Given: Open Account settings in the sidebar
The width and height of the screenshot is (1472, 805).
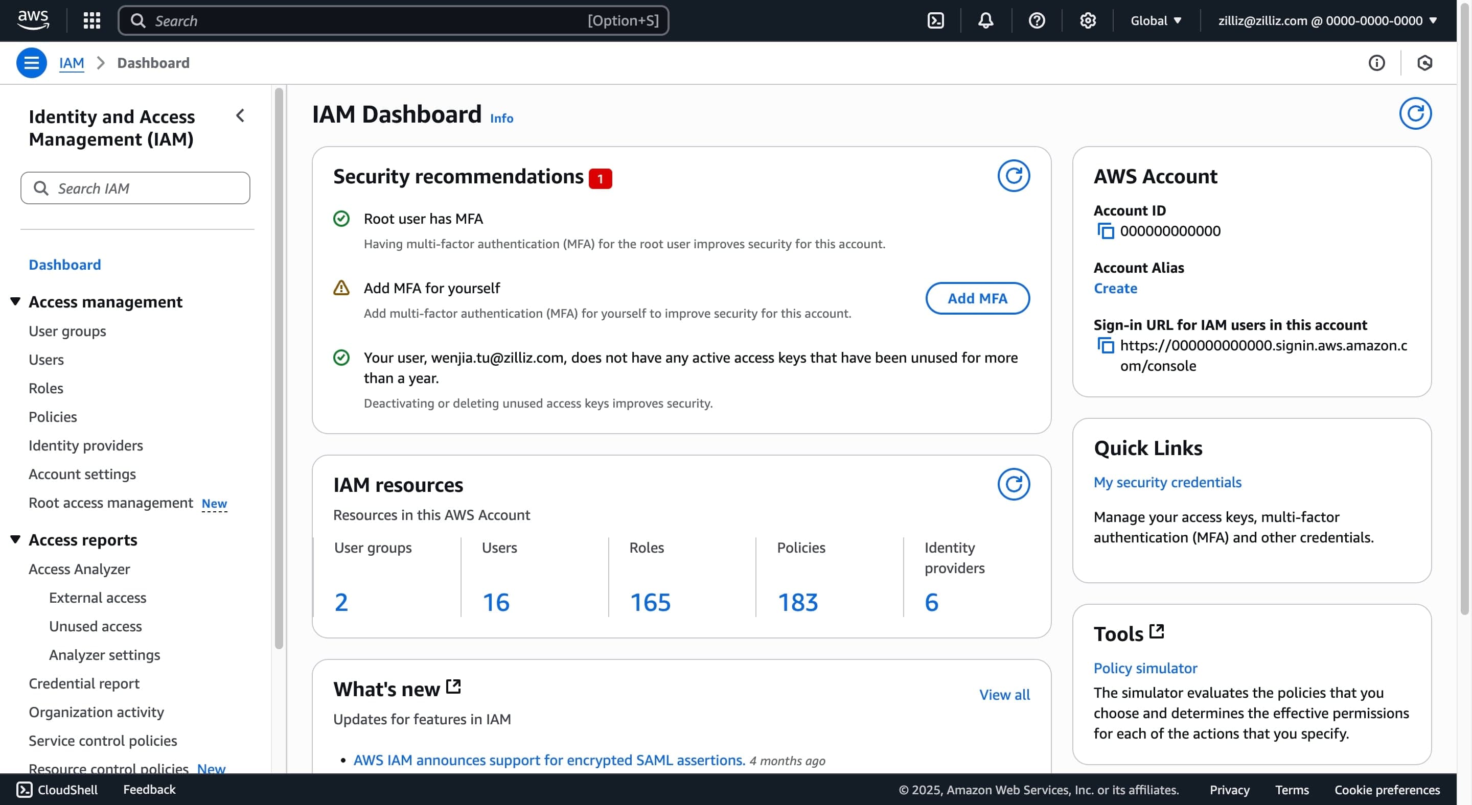Looking at the screenshot, I should [x=82, y=474].
